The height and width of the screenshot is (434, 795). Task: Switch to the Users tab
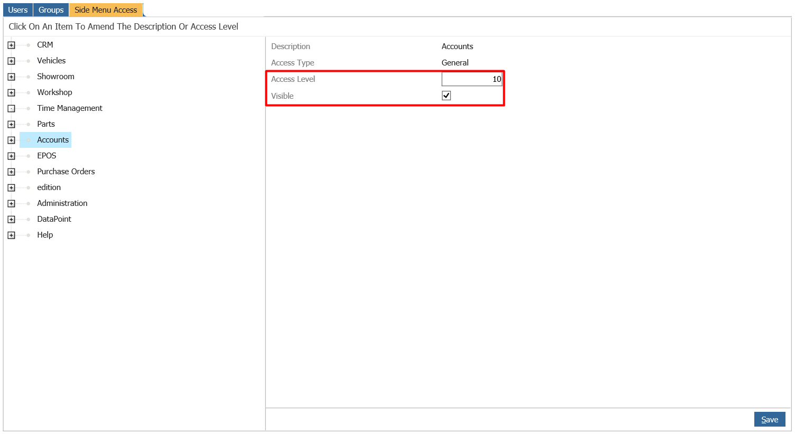point(17,9)
